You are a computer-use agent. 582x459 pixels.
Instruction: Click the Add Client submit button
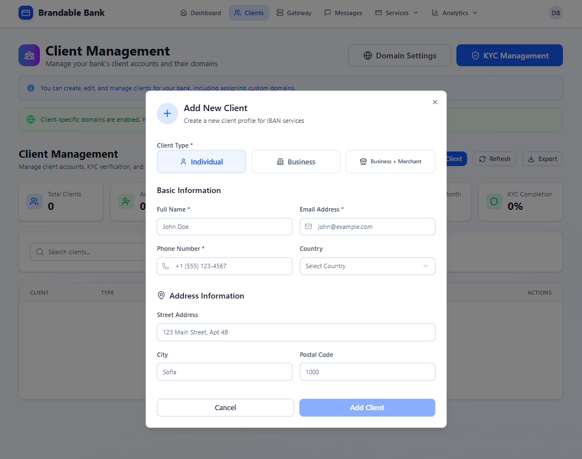coord(367,407)
